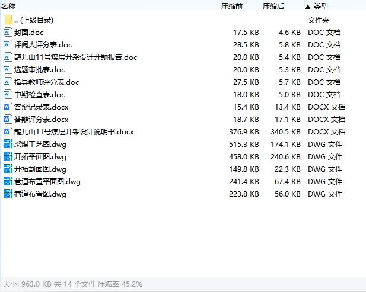The image size is (366, 292).
Task: Click the 174.1 KB compressed size value
Action: click(285, 145)
